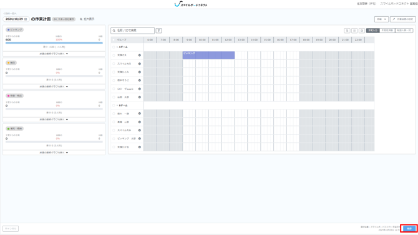Screen dimensions: 418x235
Task: Go back via the 日付一覧へ link
Action: (x=10, y=13)
